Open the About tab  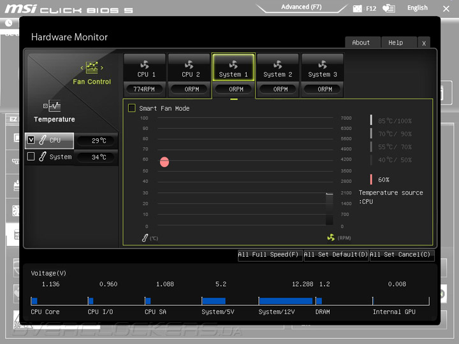pos(361,43)
